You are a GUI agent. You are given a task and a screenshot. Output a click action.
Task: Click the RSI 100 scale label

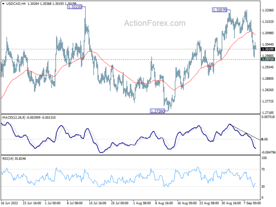(264, 158)
